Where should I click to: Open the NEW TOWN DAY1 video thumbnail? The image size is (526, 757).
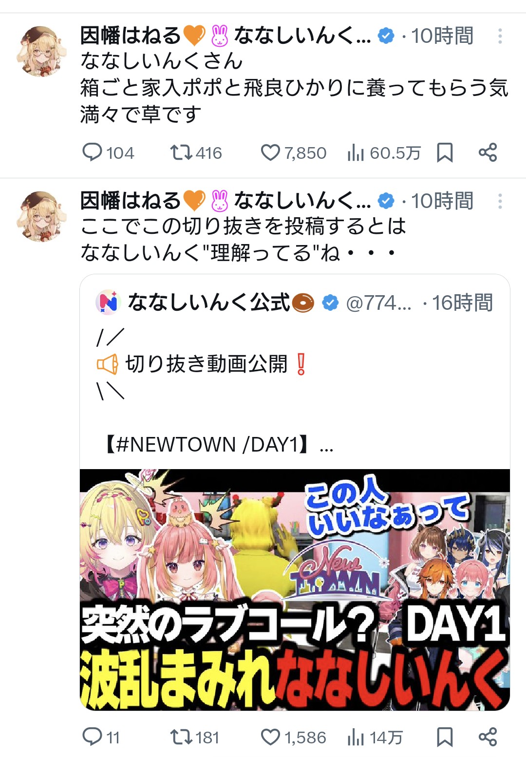(x=295, y=589)
